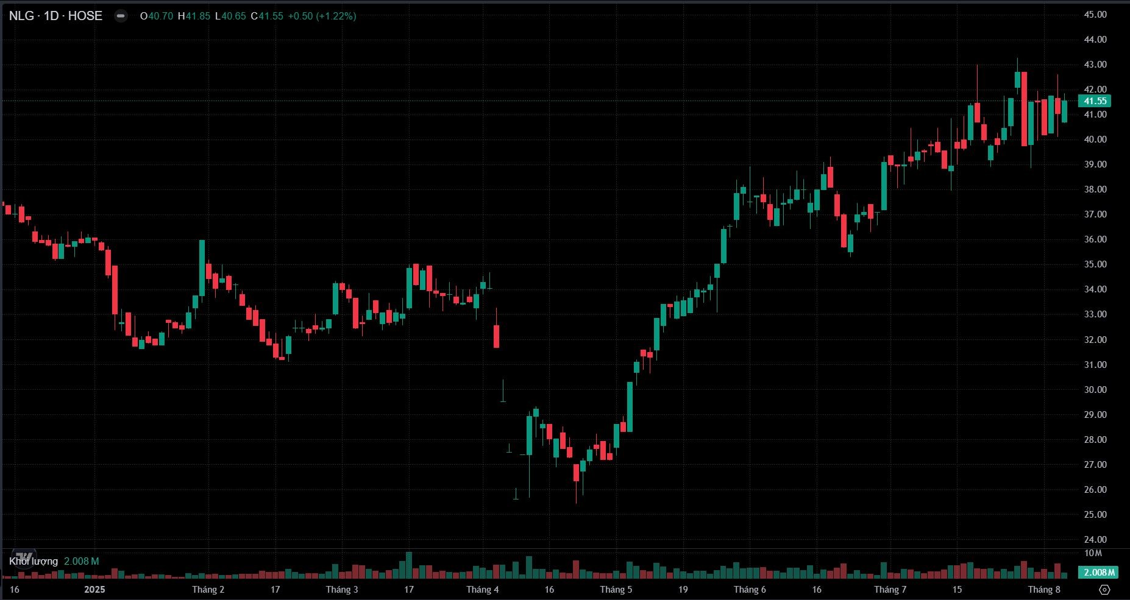1130x600 pixels.
Task: Click the green 41.55 current price label
Action: 1095,101
